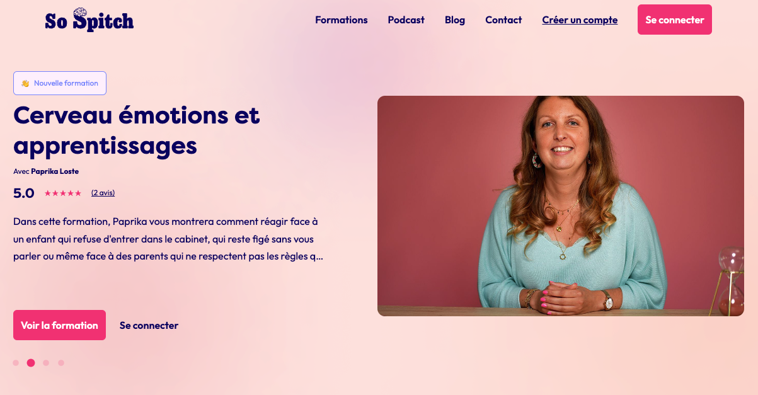The image size is (758, 395).
Task: Click the Paprika Loste author name
Action: coord(55,171)
